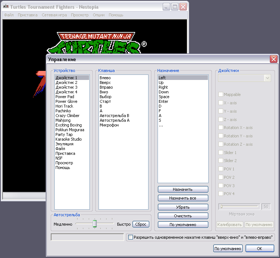Click the Очистить button
The image size is (280, 258).
pos(183,216)
